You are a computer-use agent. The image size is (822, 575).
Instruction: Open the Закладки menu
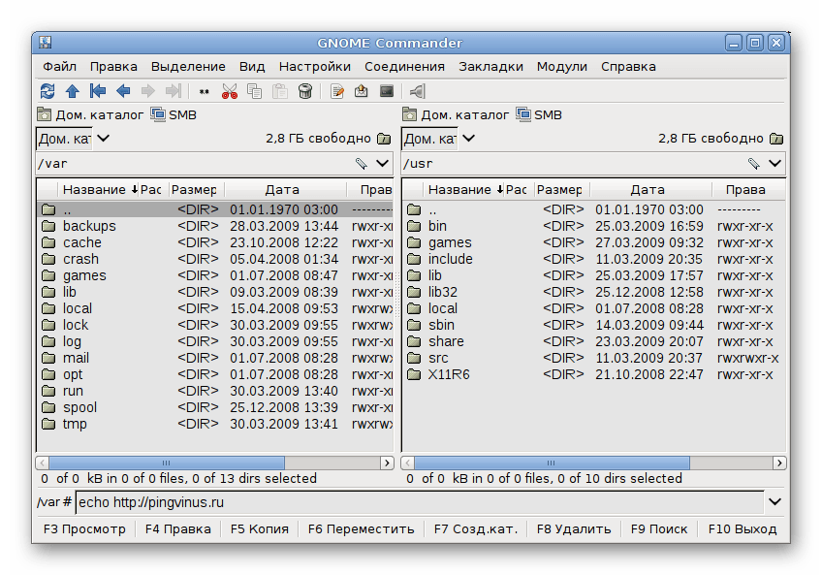point(490,67)
